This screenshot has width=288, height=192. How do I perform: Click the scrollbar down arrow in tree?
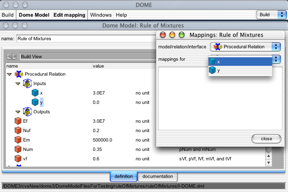pyautogui.click(x=269, y=163)
